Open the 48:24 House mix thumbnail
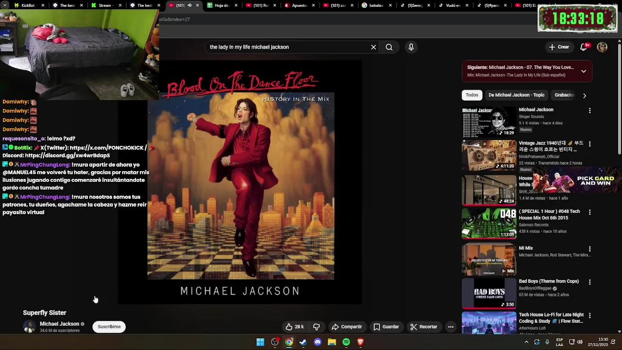Screen dimensions: 622x350 [x=489, y=190]
